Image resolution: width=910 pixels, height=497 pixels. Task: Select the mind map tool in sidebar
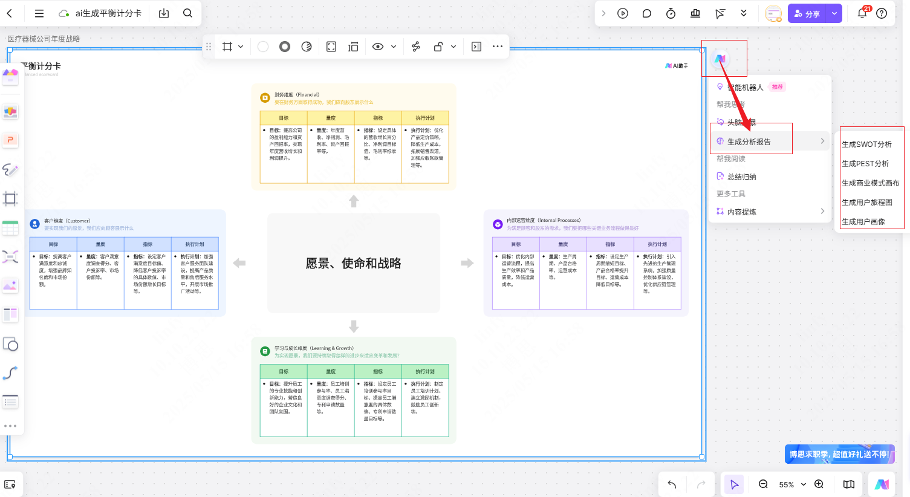[x=10, y=257]
